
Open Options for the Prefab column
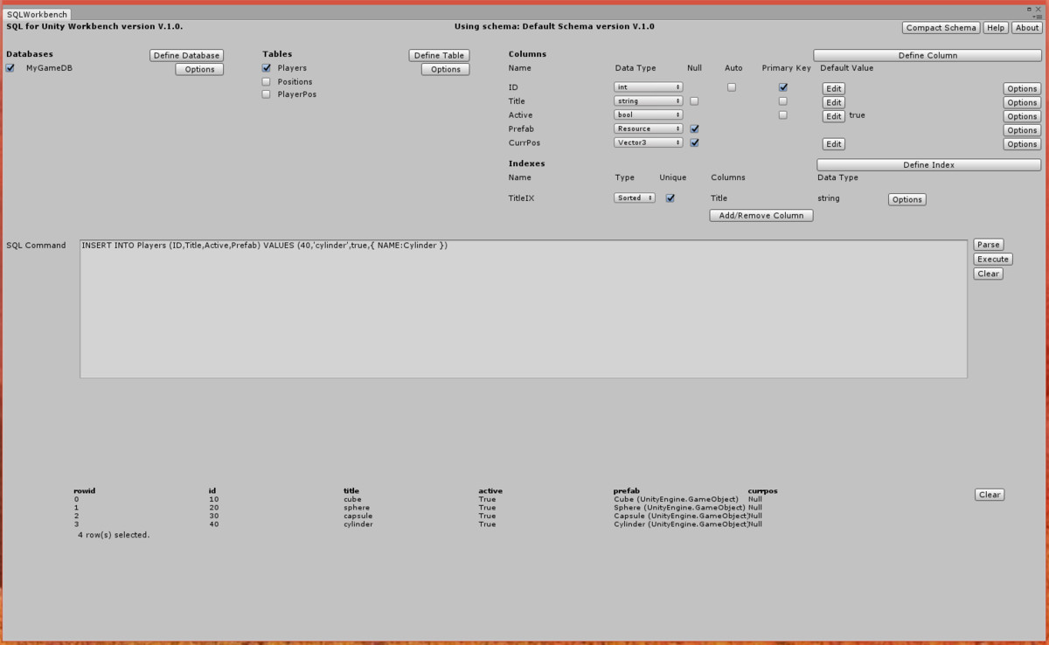1022,130
